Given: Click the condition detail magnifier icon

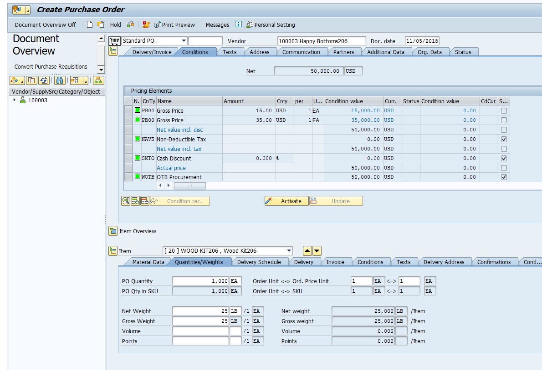Looking at the screenshot, I should [126, 201].
